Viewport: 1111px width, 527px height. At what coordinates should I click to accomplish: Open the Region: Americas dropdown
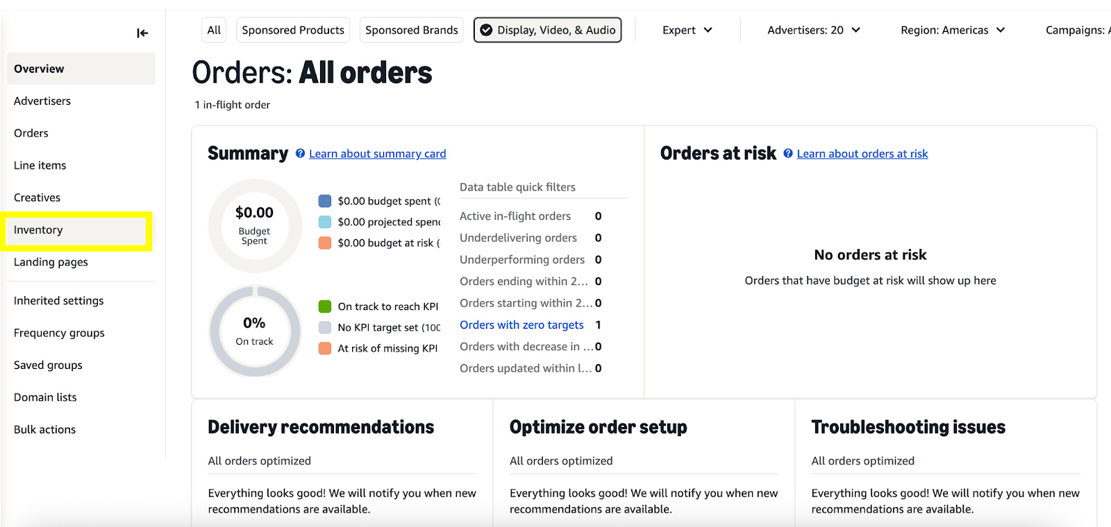tap(952, 30)
